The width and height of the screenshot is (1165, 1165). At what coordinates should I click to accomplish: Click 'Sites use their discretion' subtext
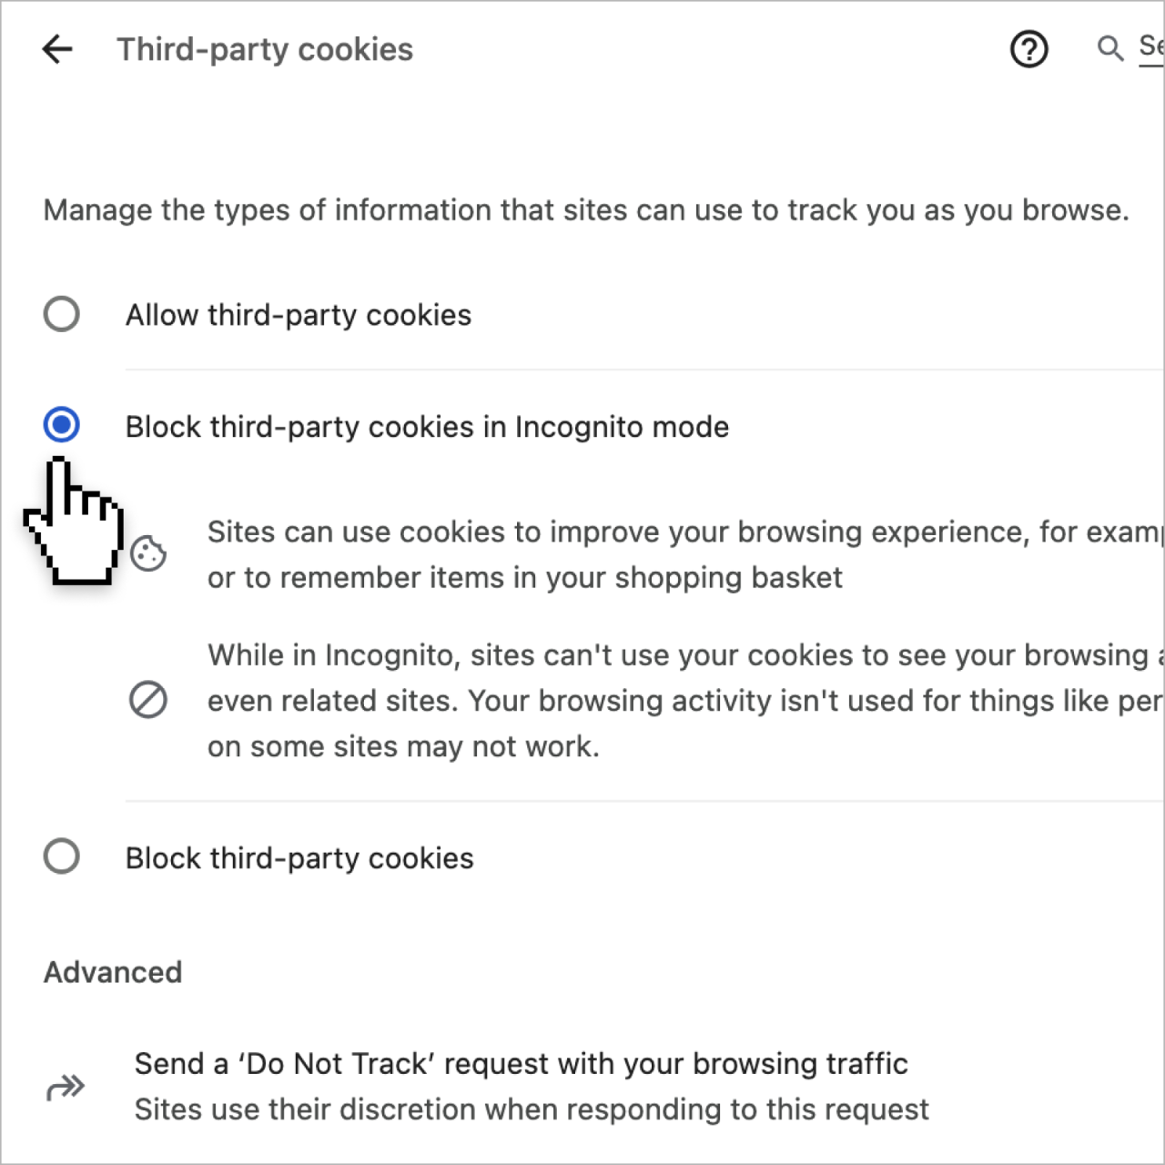pyautogui.click(x=532, y=1109)
